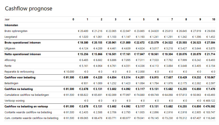Click the 'Aflossing' row label

point(10,60)
